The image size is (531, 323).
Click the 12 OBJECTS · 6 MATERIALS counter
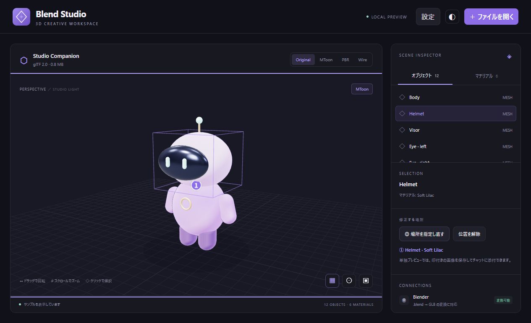(348, 305)
